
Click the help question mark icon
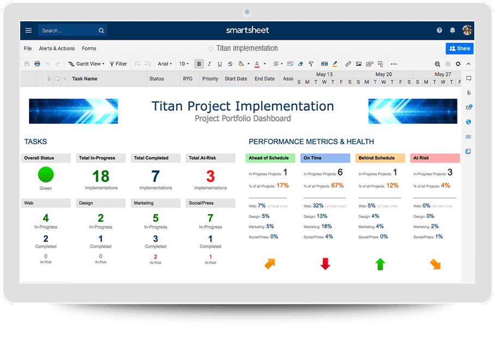[439, 31]
